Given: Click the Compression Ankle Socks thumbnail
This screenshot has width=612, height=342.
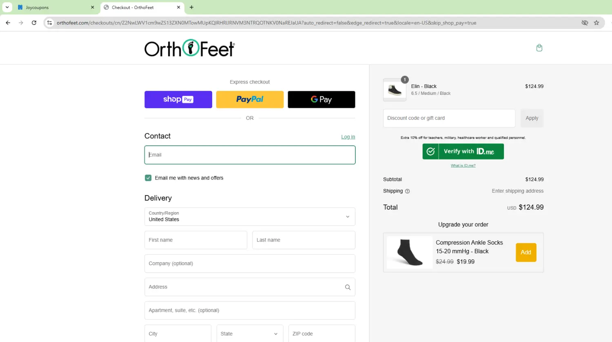Looking at the screenshot, I should pos(410,252).
